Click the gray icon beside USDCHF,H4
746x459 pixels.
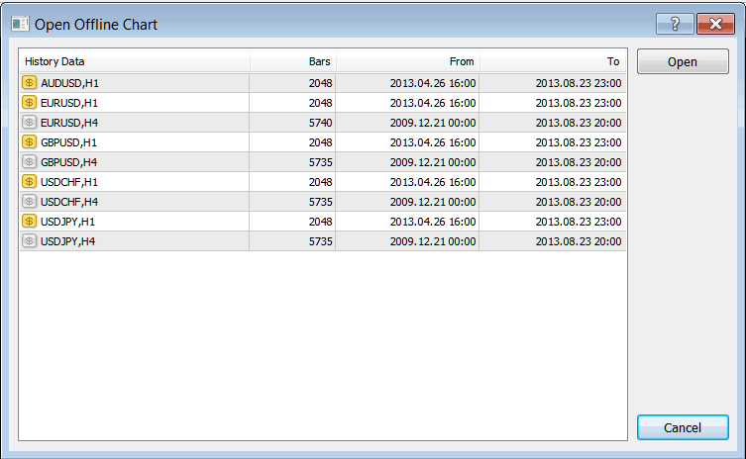click(29, 202)
